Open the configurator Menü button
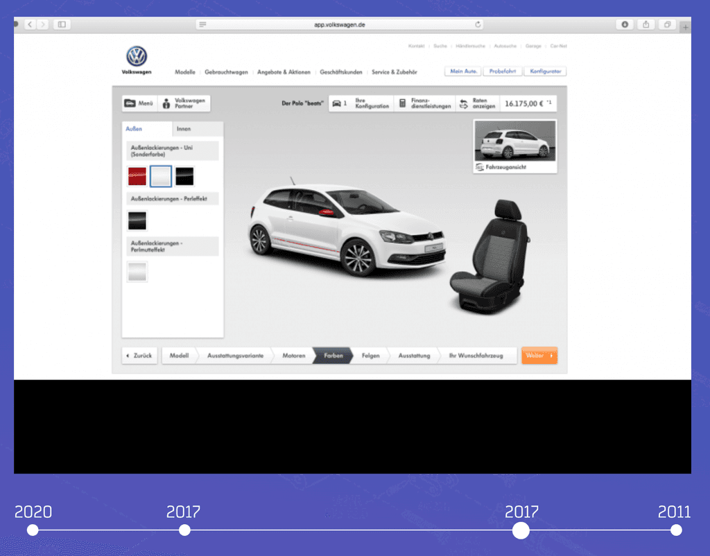The image size is (710, 556). click(139, 103)
